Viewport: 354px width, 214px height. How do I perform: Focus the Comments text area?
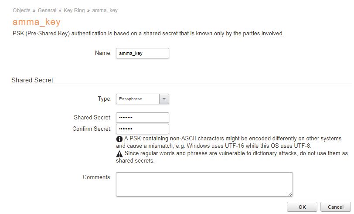[x=204, y=184]
